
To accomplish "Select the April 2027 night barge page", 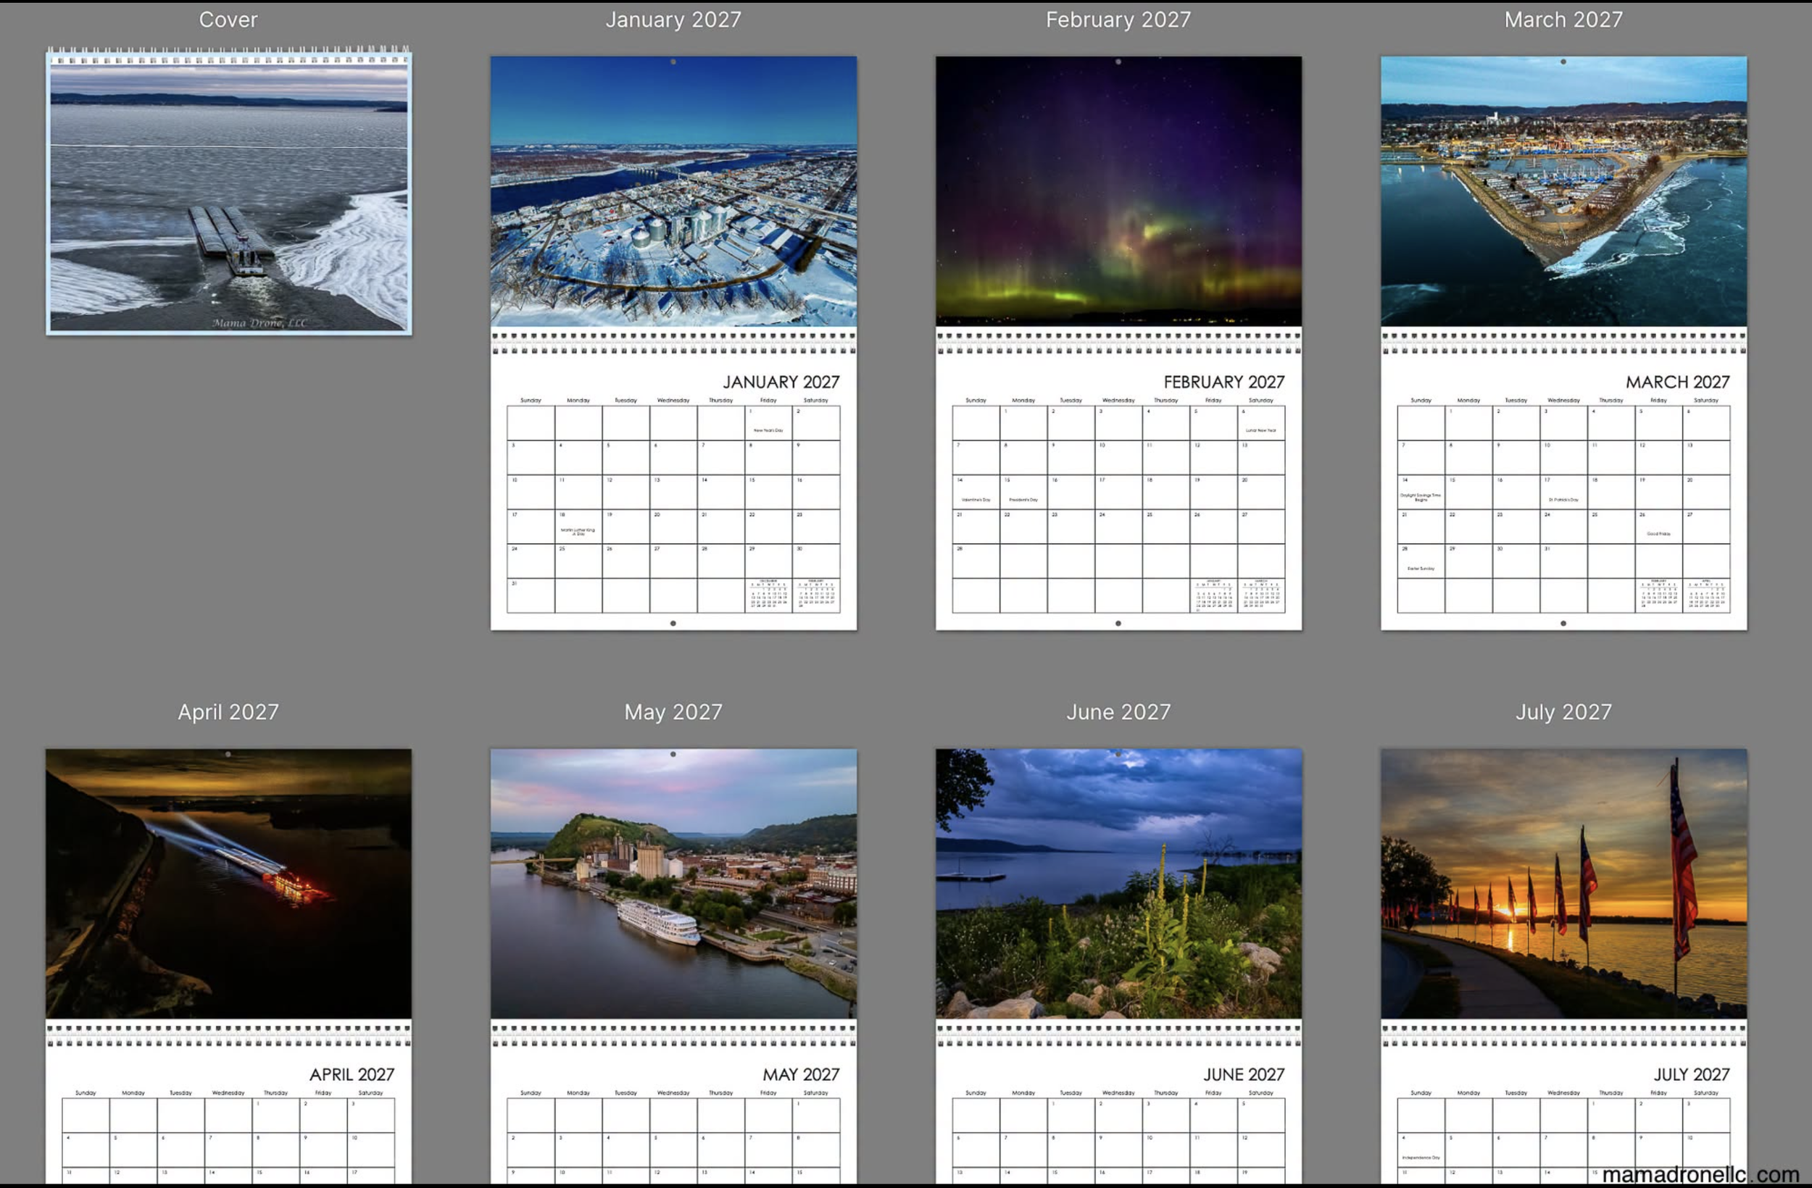I will click(x=228, y=966).
